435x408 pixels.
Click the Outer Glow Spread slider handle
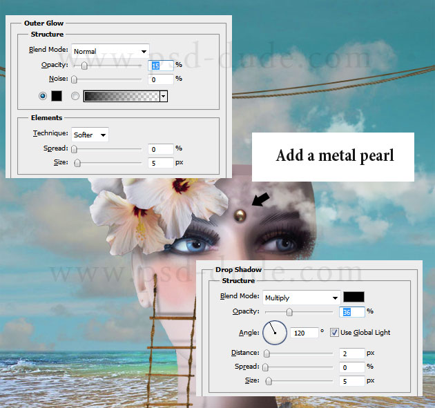coord(74,150)
